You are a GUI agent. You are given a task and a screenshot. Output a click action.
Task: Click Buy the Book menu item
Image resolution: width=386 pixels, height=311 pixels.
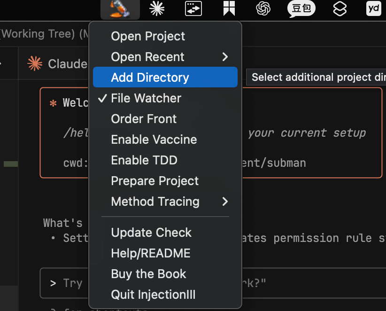165,274
